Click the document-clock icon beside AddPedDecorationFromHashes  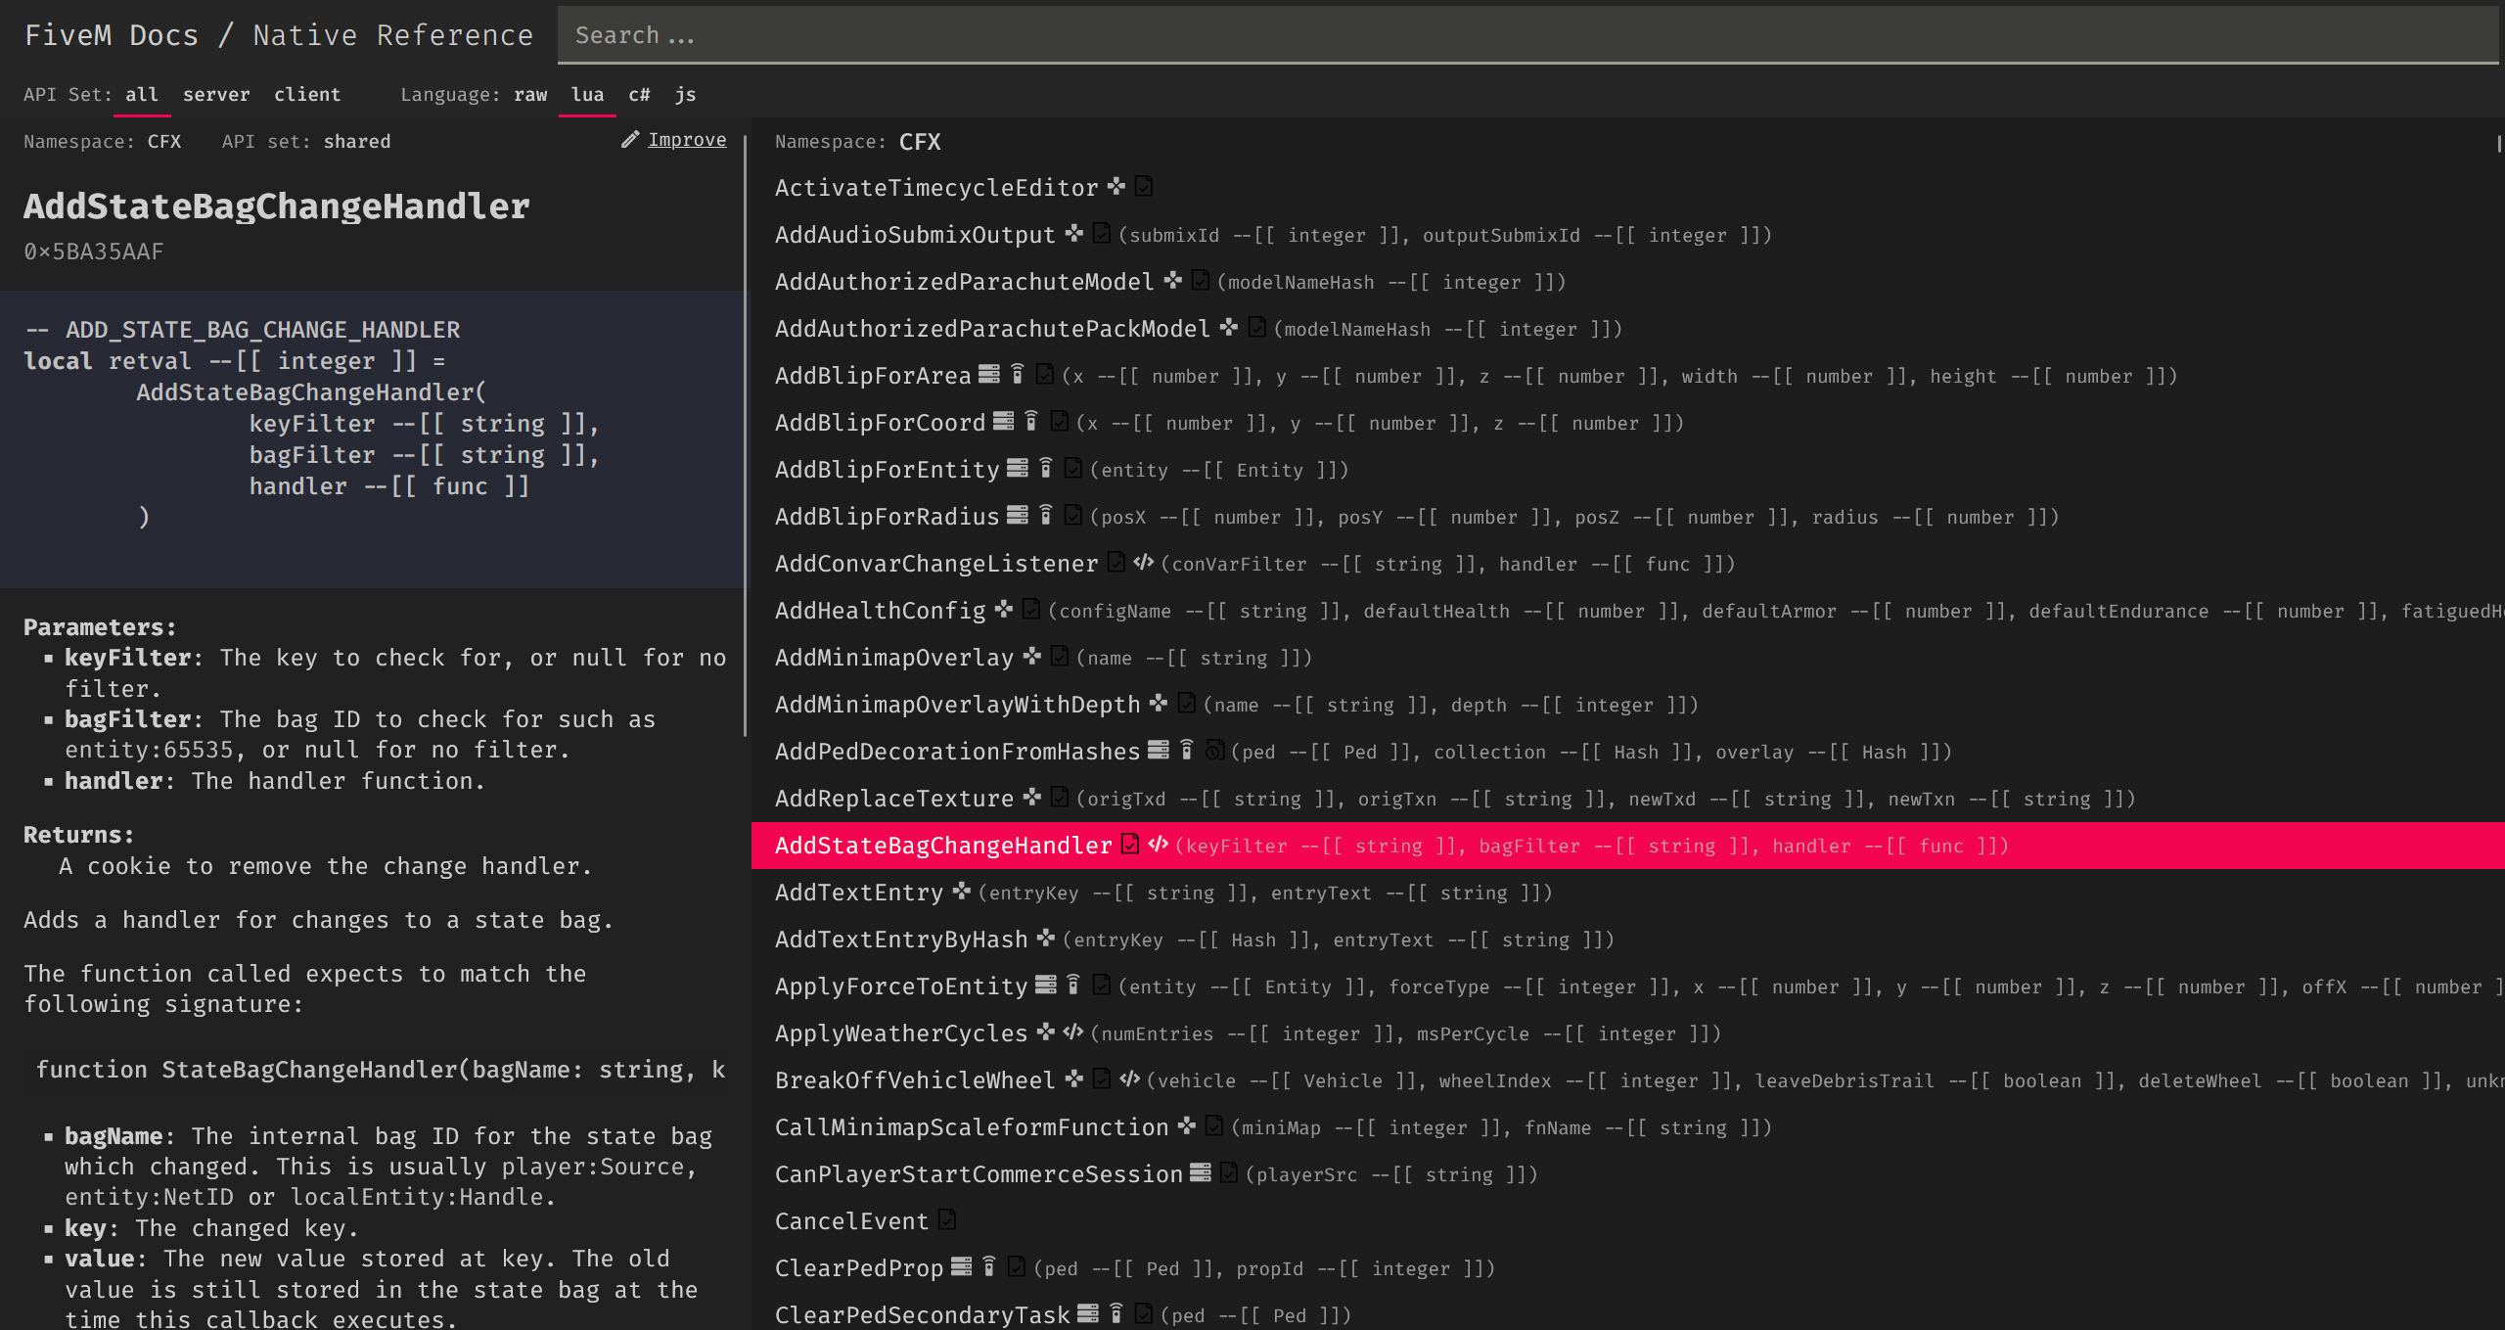tap(1214, 750)
